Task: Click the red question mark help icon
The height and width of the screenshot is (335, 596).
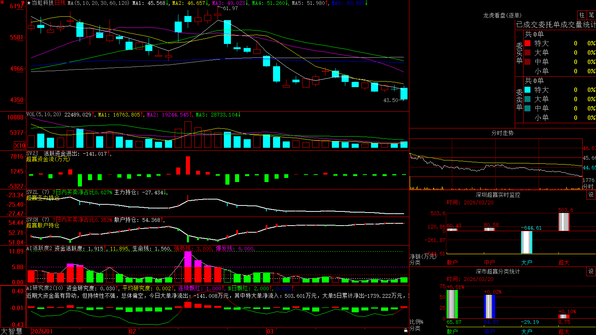Action: coord(23,3)
